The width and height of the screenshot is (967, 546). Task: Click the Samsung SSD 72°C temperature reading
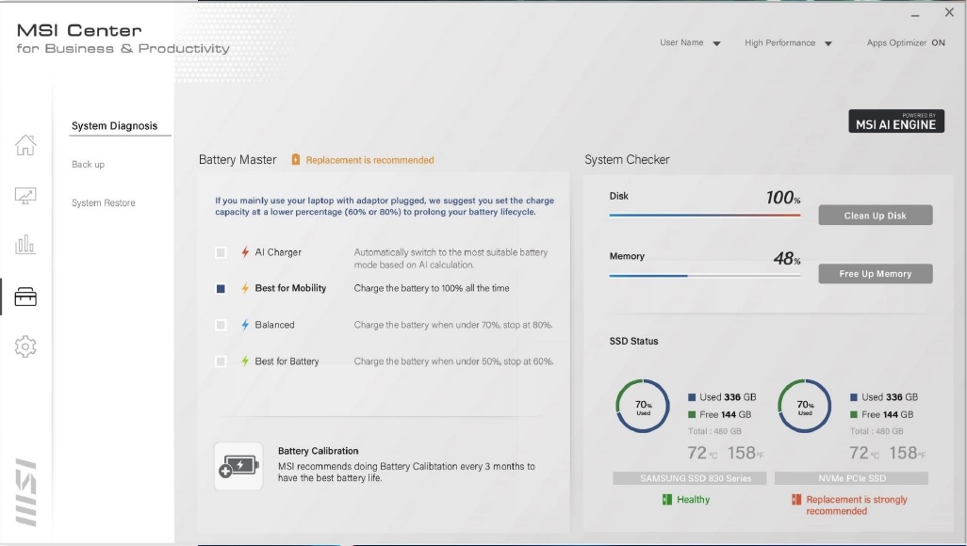tap(702, 453)
